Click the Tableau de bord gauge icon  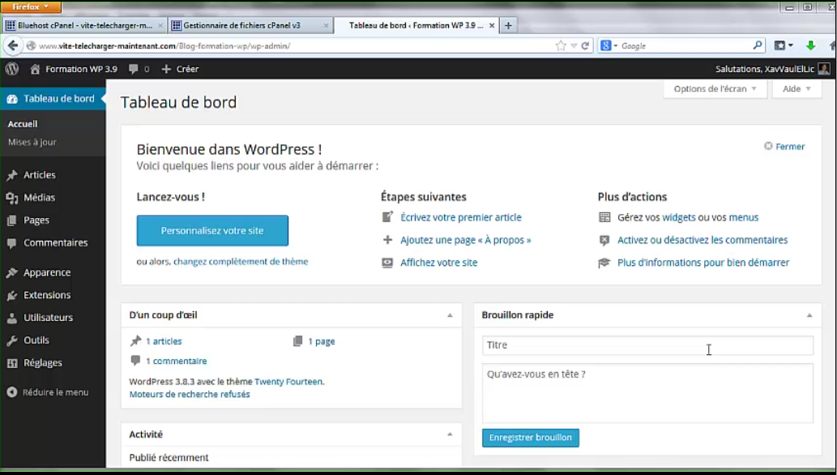11,99
